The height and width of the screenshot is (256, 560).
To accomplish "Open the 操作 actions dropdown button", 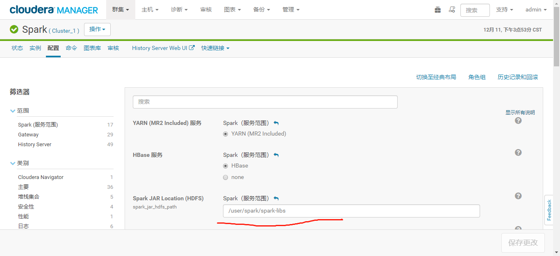I will (x=97, y=29).
